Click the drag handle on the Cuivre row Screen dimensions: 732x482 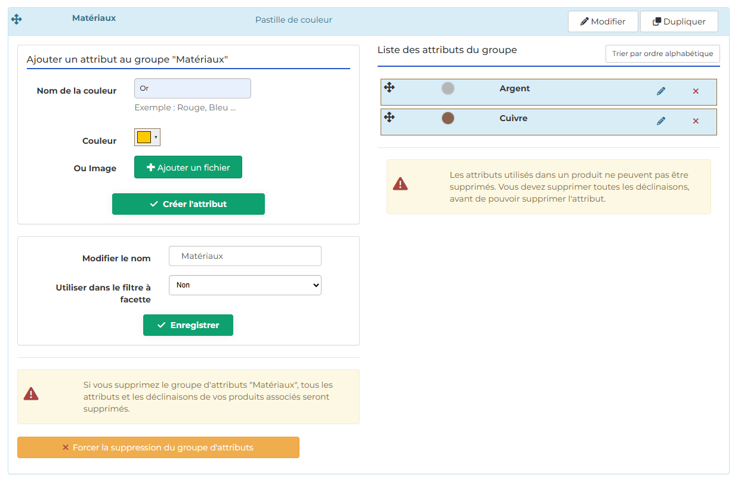click(390, 117)
